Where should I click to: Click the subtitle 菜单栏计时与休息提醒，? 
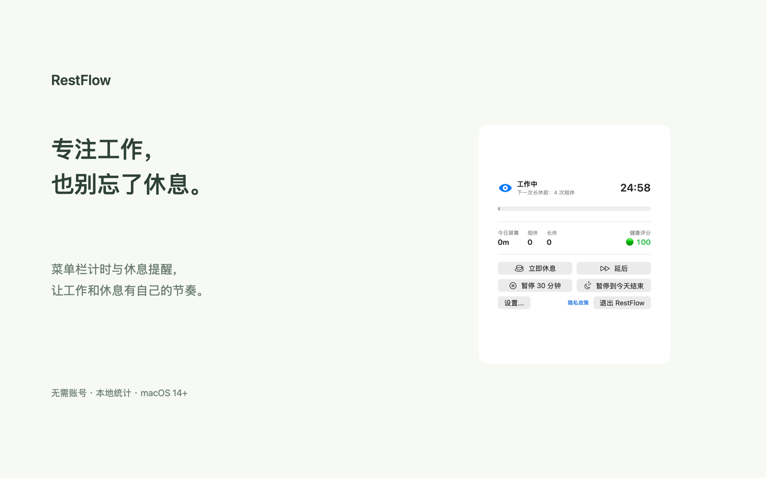[115, 269]
